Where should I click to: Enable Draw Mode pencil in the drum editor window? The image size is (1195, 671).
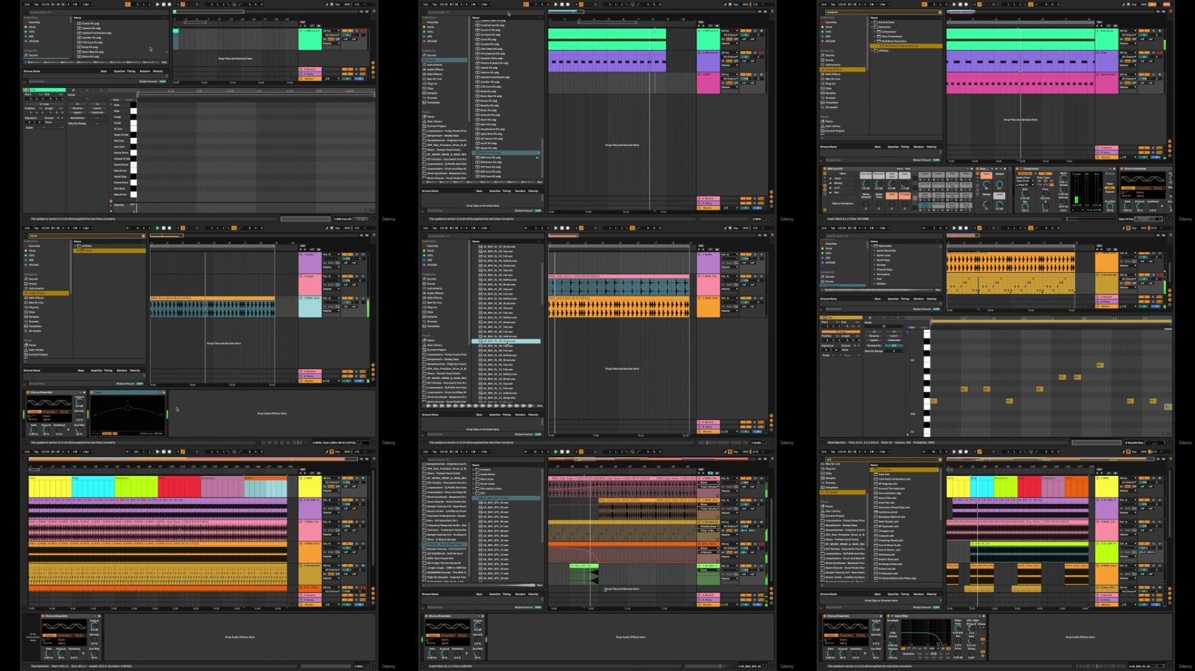327,4
